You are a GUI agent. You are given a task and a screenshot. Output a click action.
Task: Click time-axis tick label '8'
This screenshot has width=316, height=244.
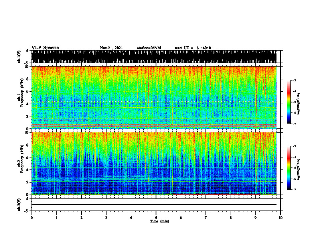[x=231, y=218]
